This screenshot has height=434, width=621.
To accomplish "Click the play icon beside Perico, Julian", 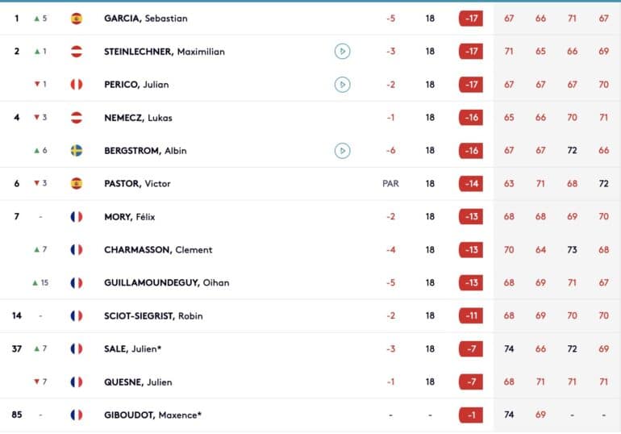I will pyautogui.click(x=342, y=85).
